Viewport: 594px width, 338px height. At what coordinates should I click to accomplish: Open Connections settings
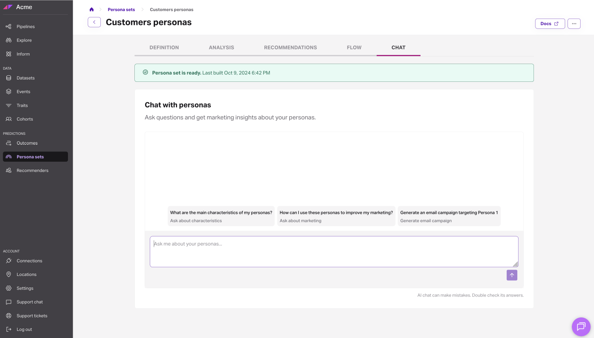coord(29,261)
